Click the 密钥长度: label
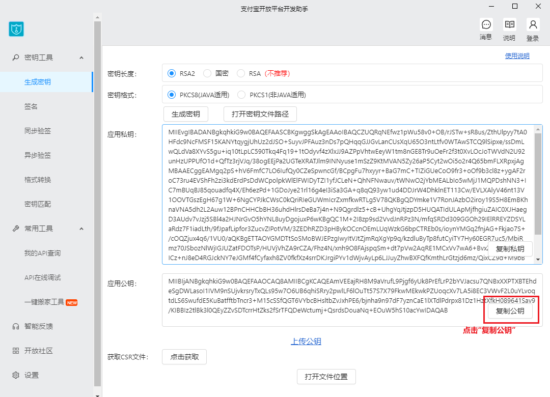Image resolution: width=550 pixels, height=397 pixels. 122,74
